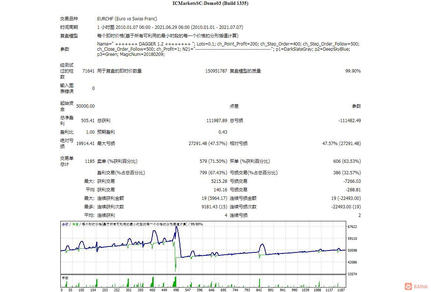431x292 pixels.
Task: Select the model description starting '每个即时价格' in the table
Action: 168,36
